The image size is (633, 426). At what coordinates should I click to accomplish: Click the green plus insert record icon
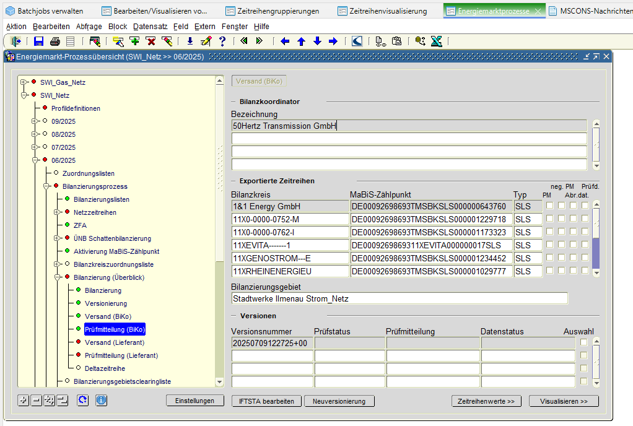click(134, 41)
